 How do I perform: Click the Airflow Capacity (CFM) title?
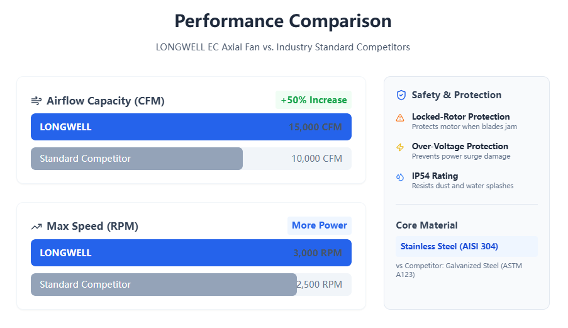tap(105, 101)
